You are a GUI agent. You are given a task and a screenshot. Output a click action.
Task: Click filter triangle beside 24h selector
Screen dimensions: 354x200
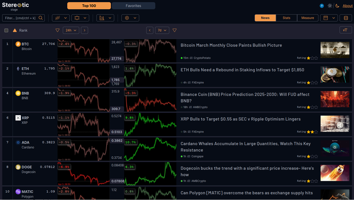(58, 30)
